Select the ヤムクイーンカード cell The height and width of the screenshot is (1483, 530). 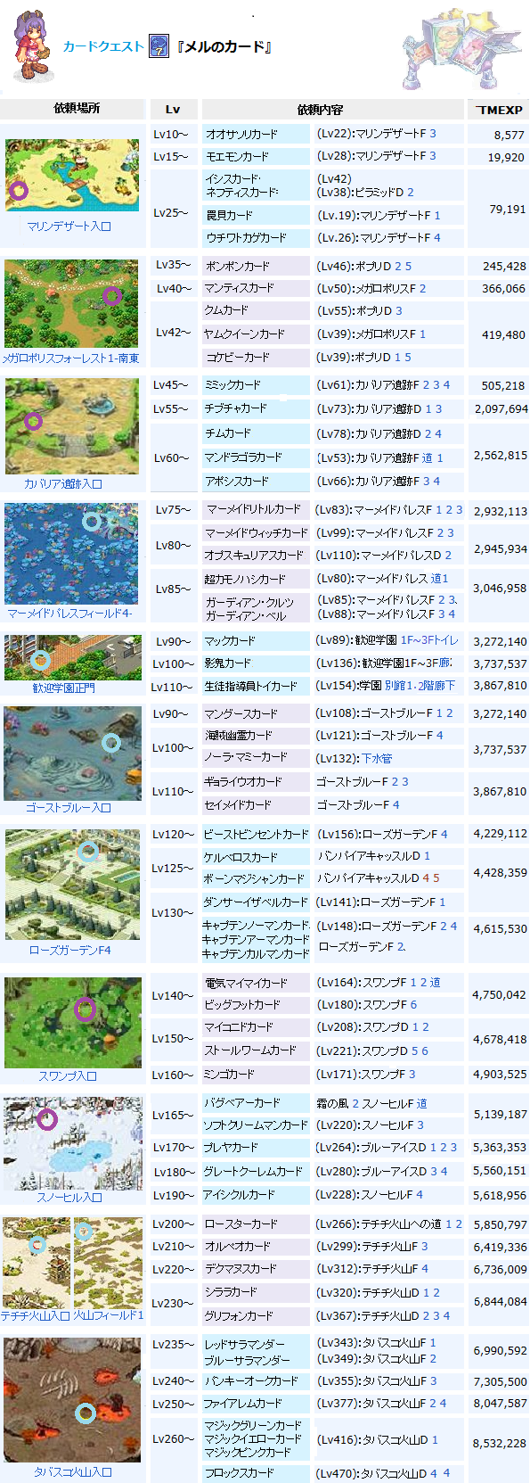tap(256, 334)
